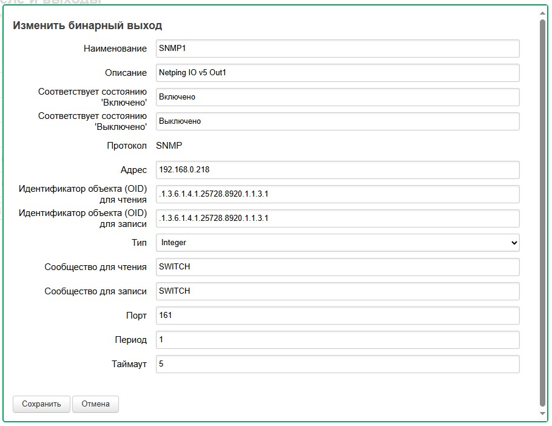The image size is (552, 426).
Task: Focus the 'Выключено' state text field
Action: (337, 121)
